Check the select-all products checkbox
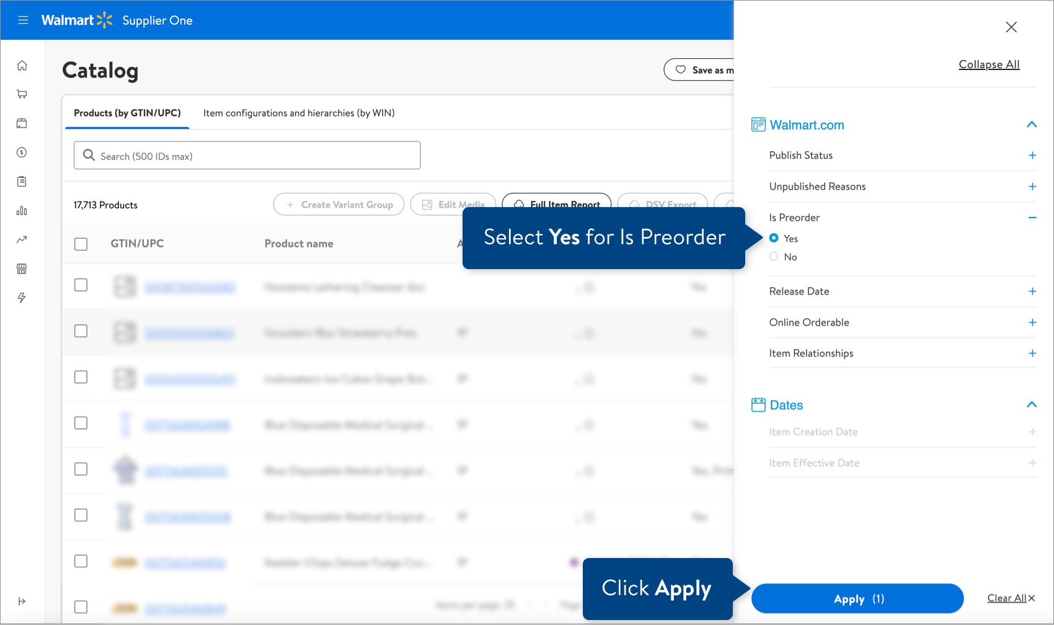The image size is (1054, 625). pos(81,244)
